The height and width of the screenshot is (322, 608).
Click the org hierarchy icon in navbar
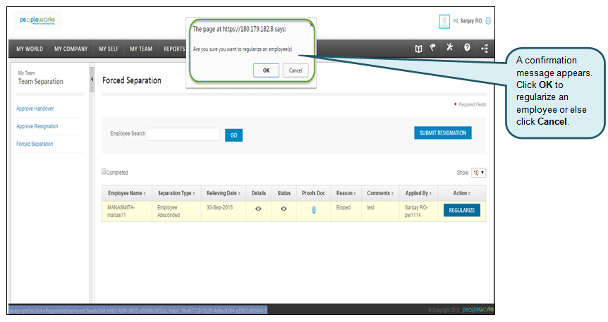(x=484, y=49)
